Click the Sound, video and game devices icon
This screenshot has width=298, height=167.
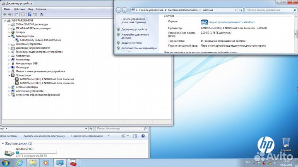(x=13, y=52)
